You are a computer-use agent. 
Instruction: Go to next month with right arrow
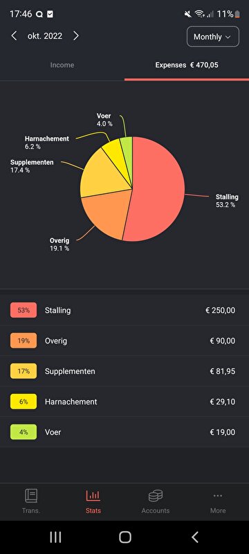click(x=76, y=36)
